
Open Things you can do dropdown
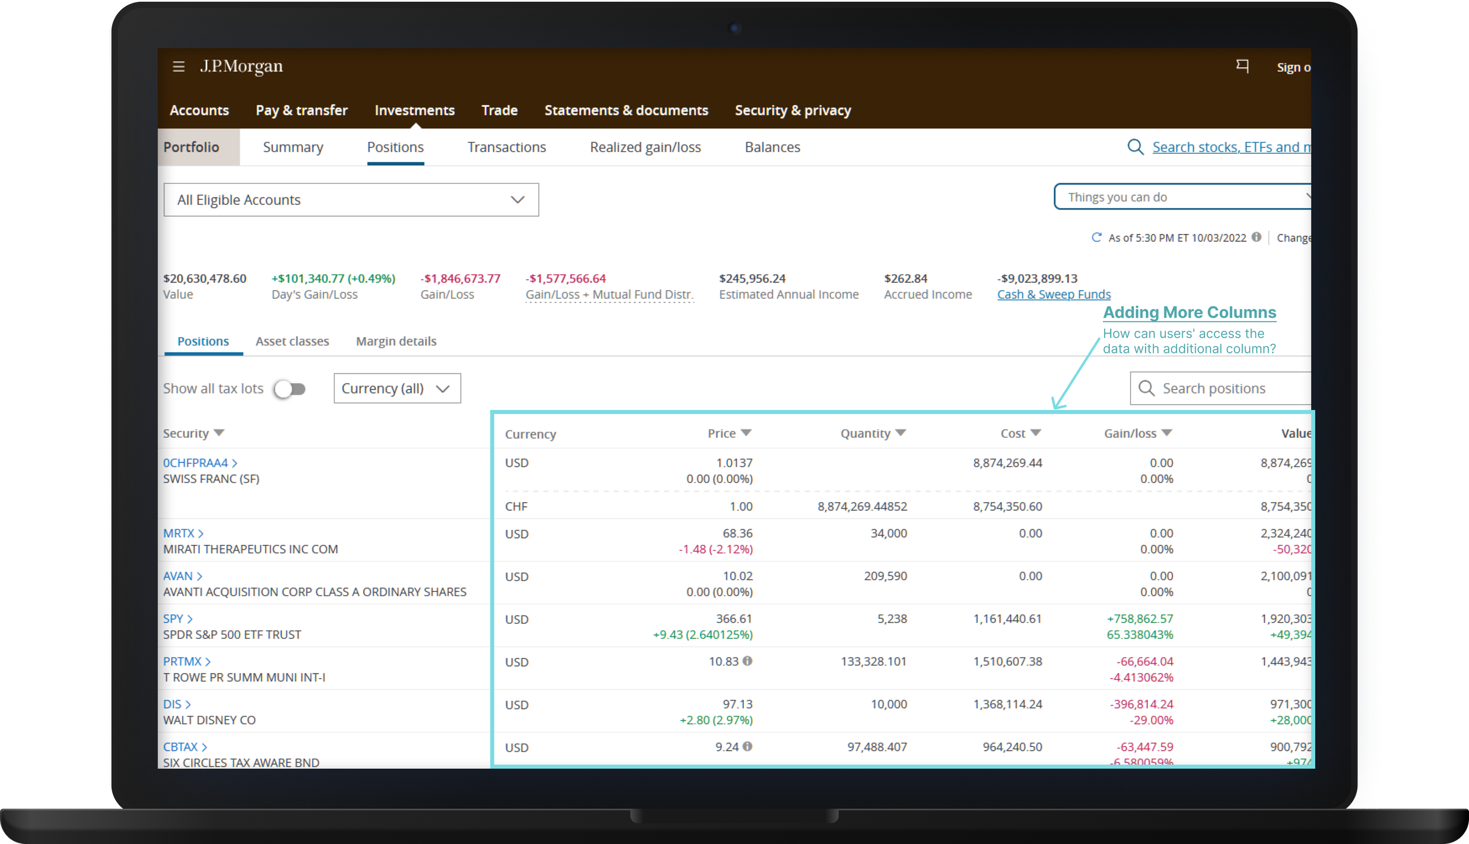1181,197
